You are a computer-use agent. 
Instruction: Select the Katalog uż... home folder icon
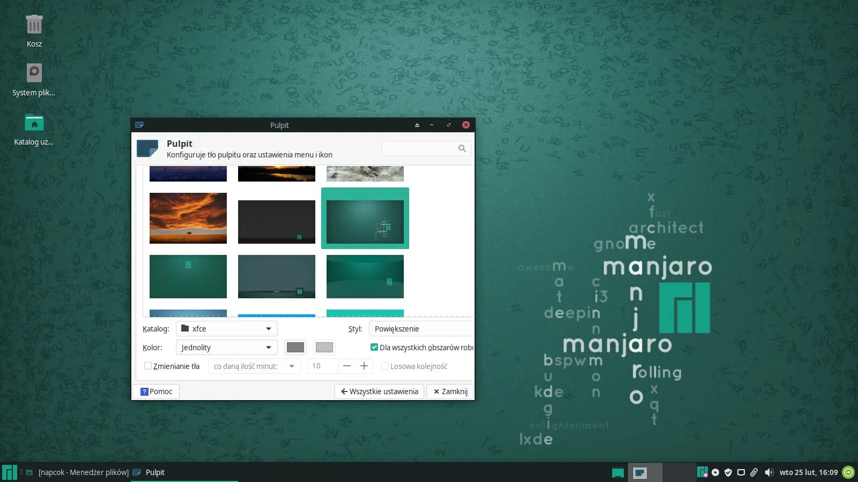tap(34, 129)
